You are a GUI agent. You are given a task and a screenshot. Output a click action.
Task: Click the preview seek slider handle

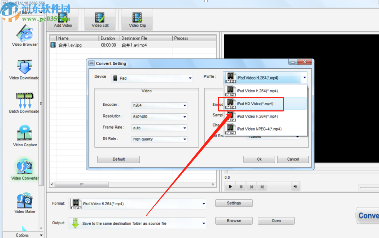click(226, 171)
